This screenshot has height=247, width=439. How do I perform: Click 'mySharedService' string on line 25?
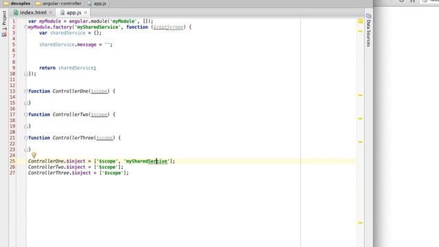click(146, 161)
